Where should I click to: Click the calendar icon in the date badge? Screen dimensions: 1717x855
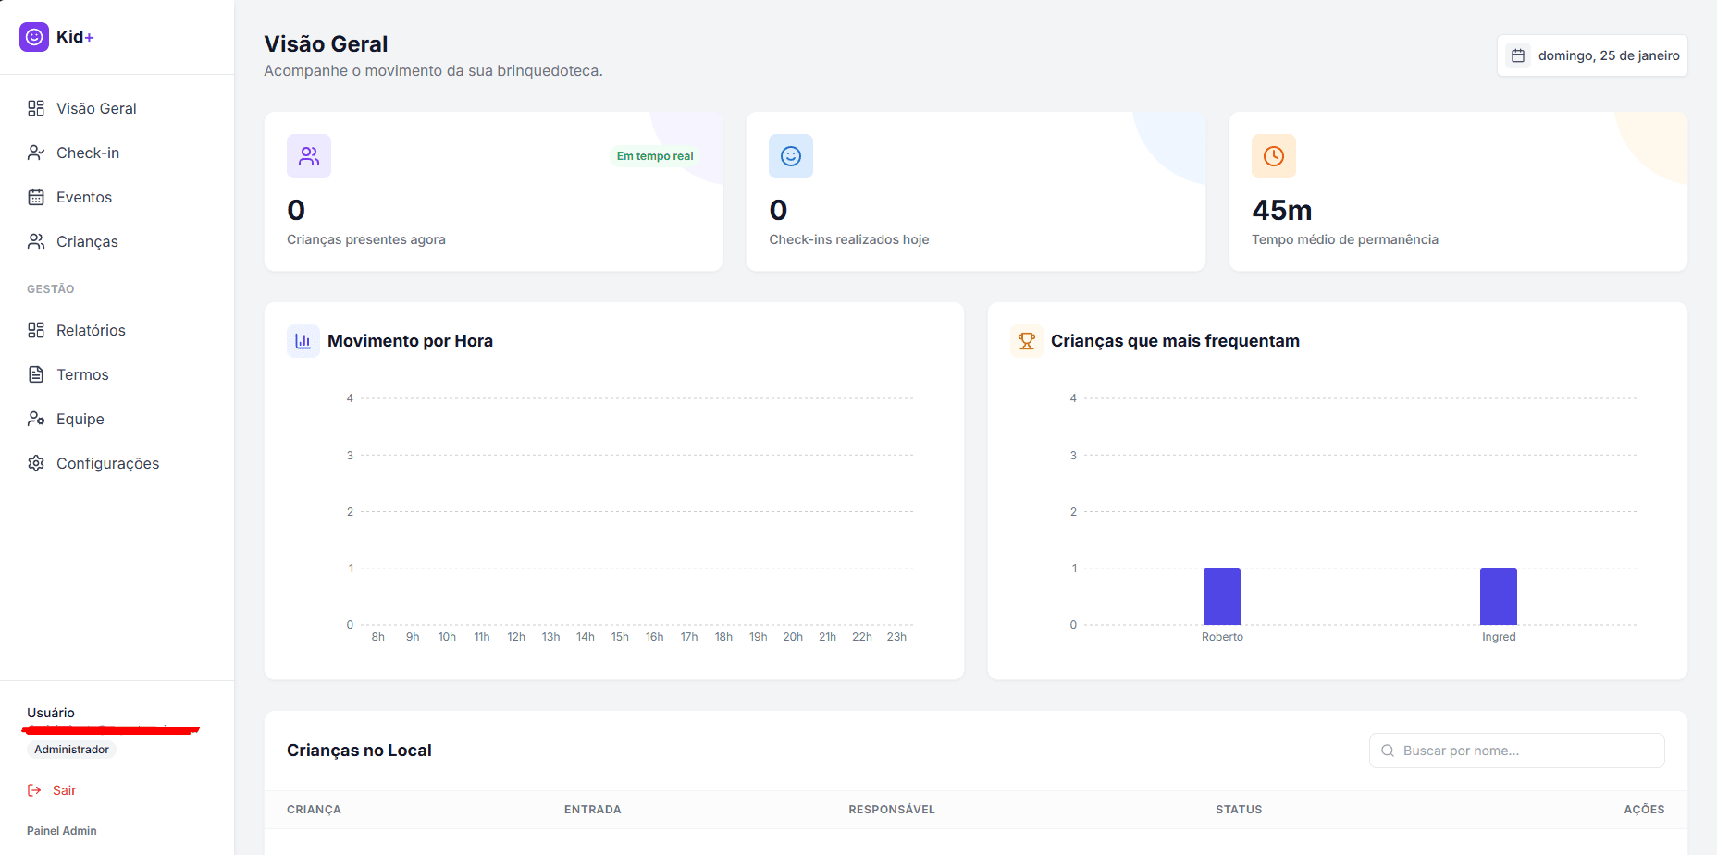pos(1518,55)
